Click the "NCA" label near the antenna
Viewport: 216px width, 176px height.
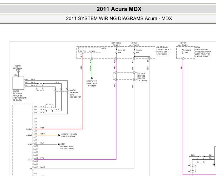point(16,75)
